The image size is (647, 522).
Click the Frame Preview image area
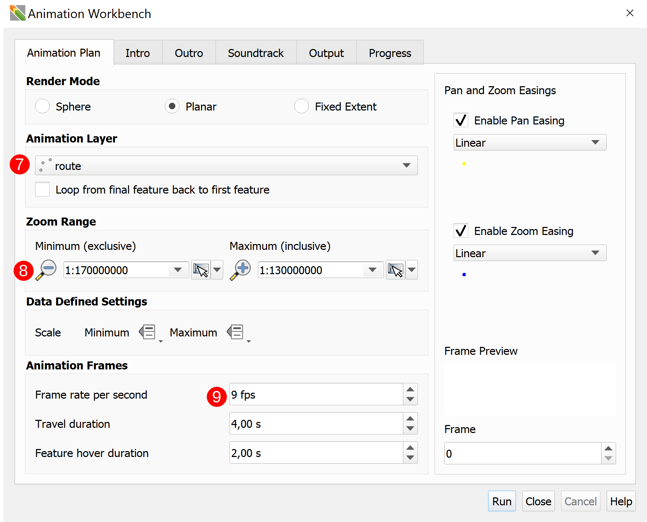point(530,390)
